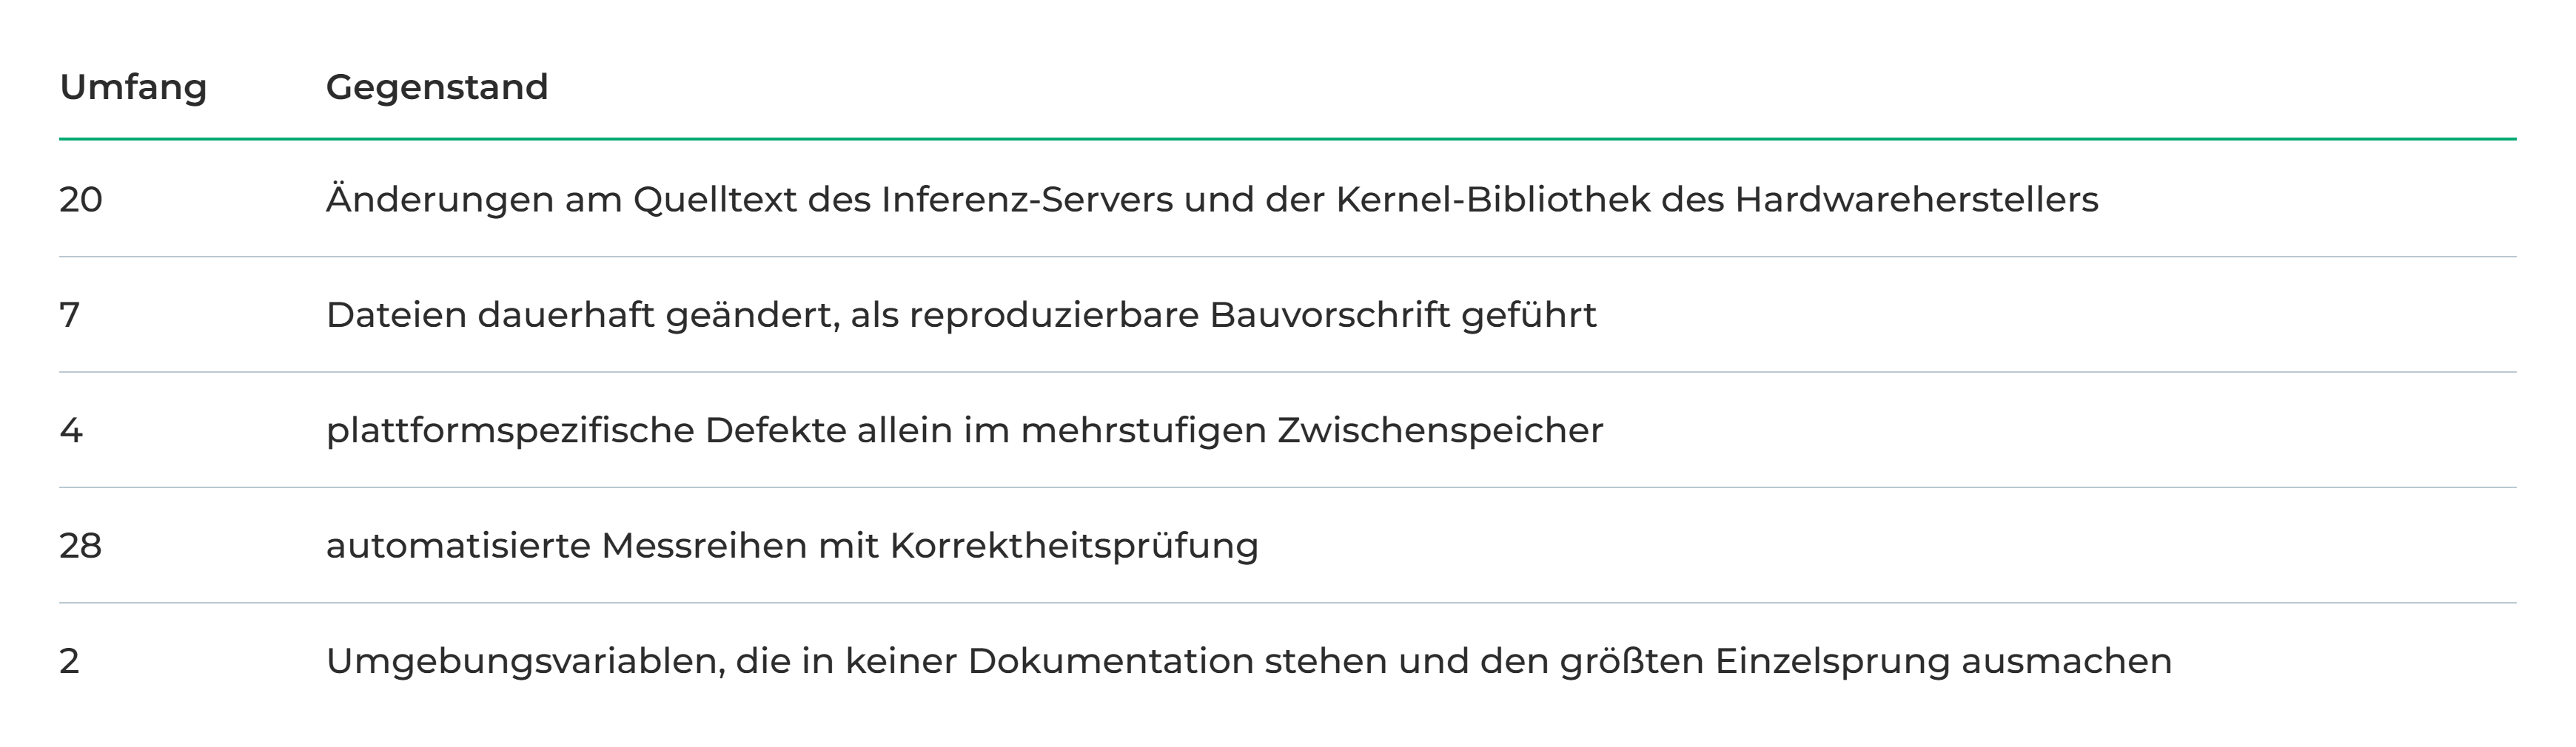Click the row about Änderungen am Quelltext

click(1288, 200)
